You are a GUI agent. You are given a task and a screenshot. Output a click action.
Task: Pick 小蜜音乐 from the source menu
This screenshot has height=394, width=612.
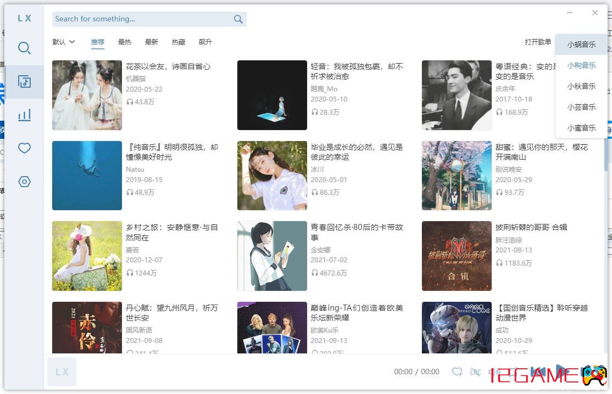[x=581, y=128]
